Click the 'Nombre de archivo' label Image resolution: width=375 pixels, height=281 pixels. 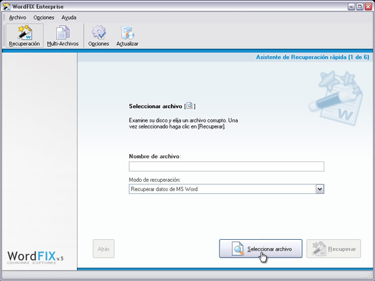click(154, 157)
